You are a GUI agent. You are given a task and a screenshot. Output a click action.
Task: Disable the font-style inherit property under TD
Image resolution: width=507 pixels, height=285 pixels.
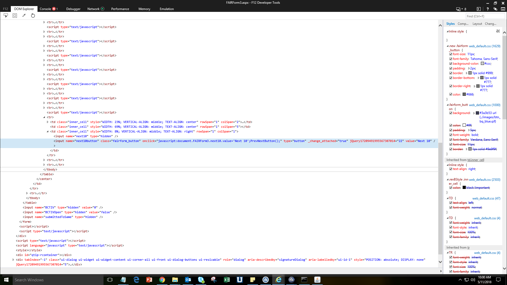pyautogui.click(x=451, y=227)
